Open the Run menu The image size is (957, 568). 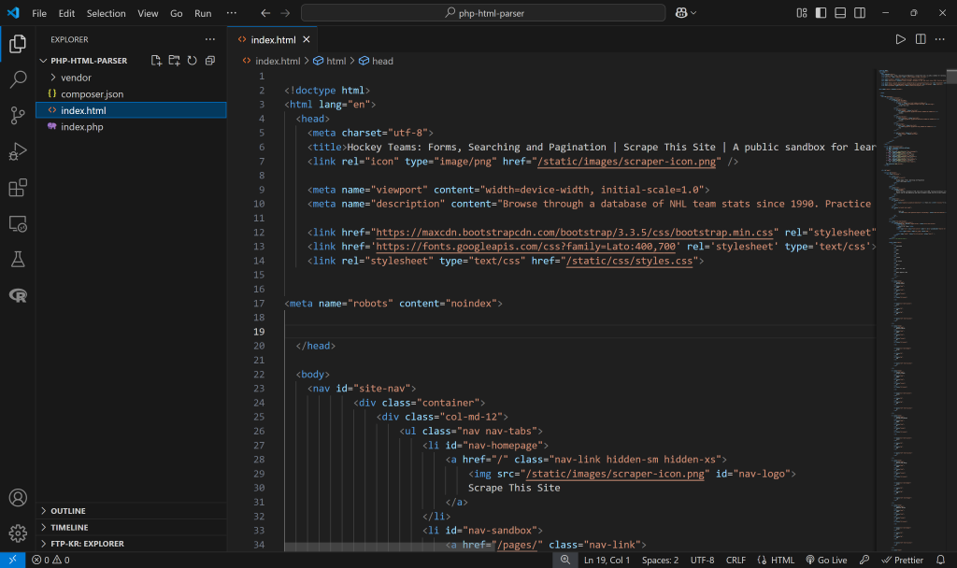tap(202, 13)
